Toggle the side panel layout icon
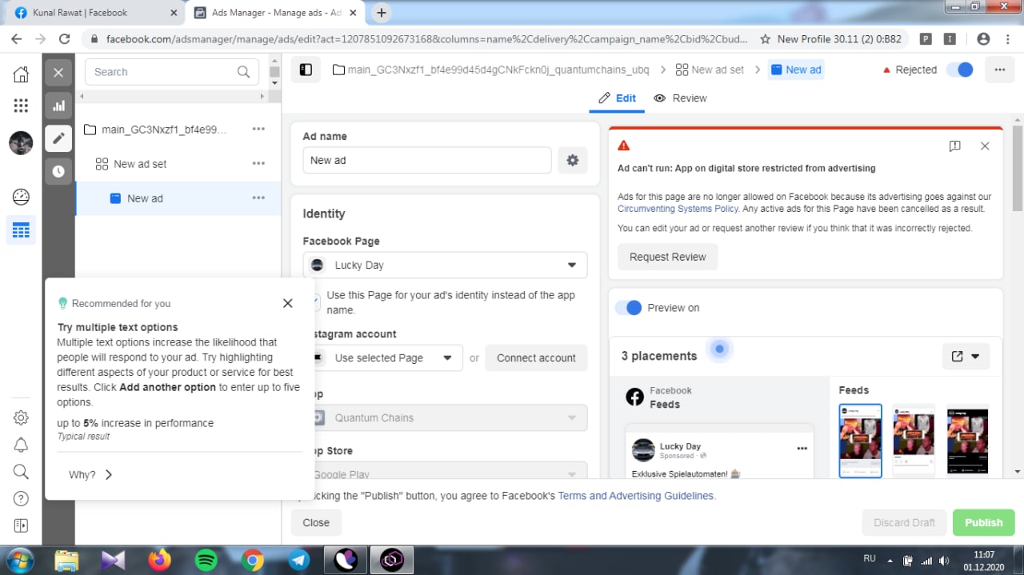 (x=306, y=70)
